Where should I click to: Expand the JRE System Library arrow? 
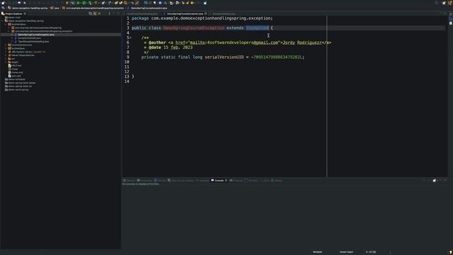click(x=6, y=52)
